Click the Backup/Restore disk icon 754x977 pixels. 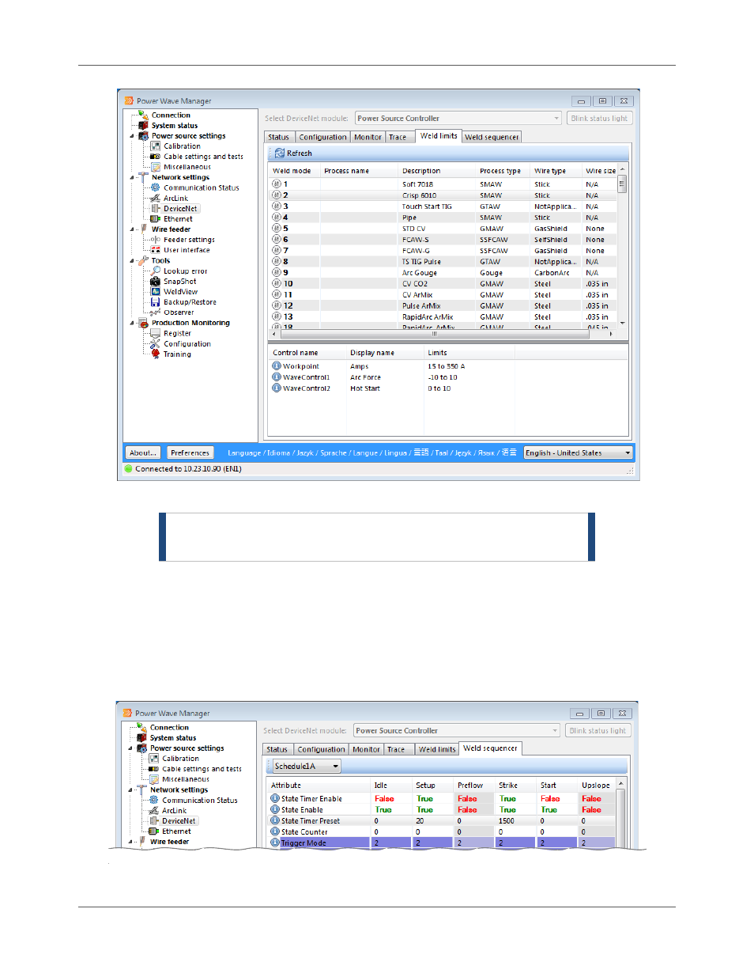coord(155,301)
